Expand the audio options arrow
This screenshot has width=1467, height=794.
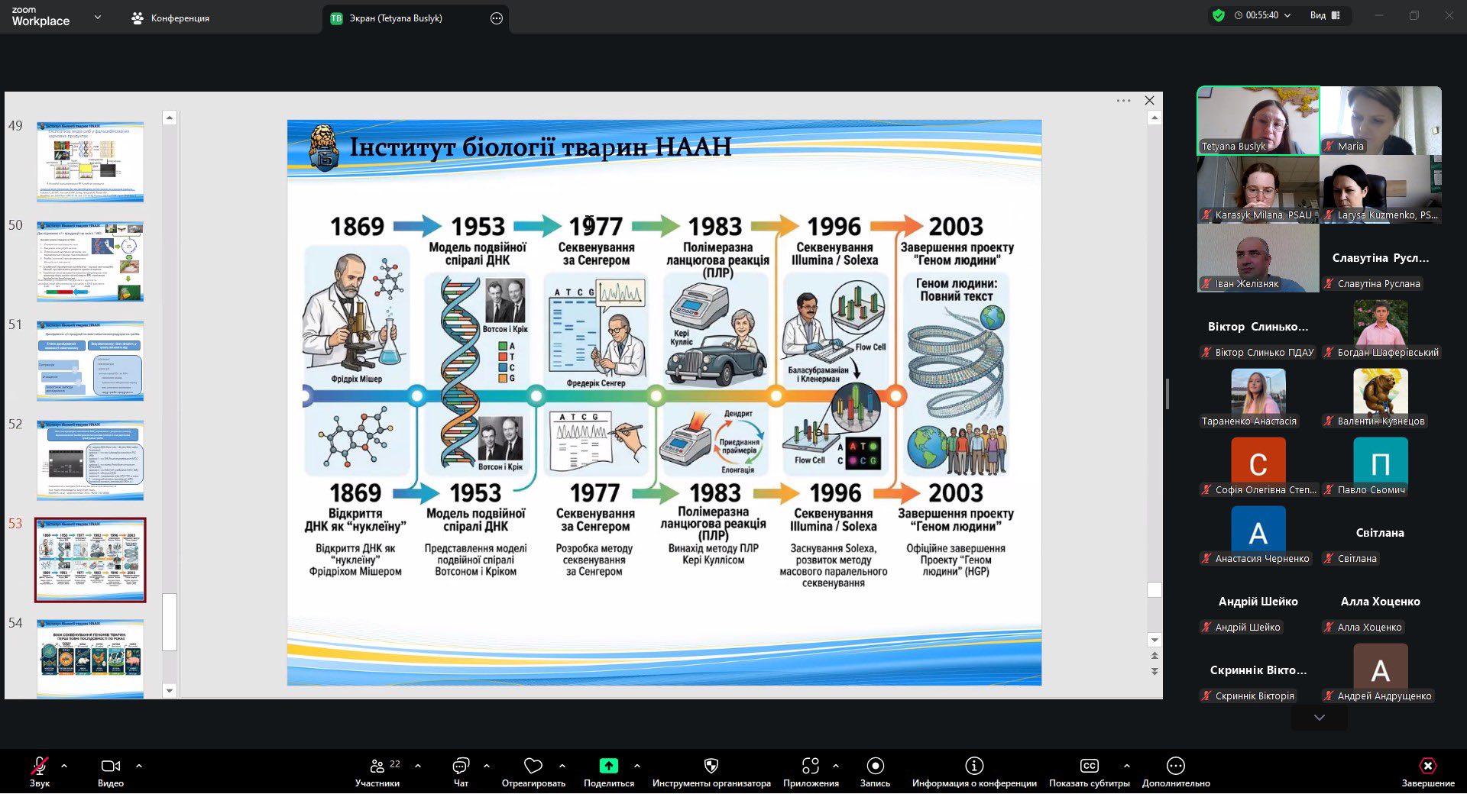point(64,765)
